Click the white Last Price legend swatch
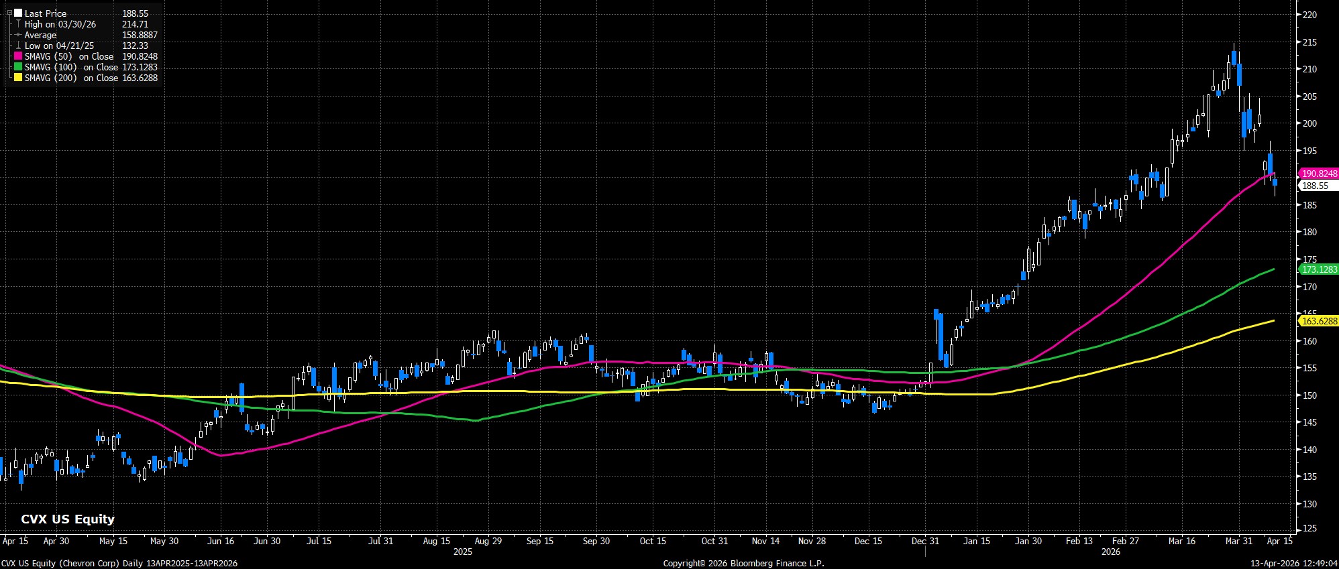The image size is (1339, 569). click(x=18, y=13)
